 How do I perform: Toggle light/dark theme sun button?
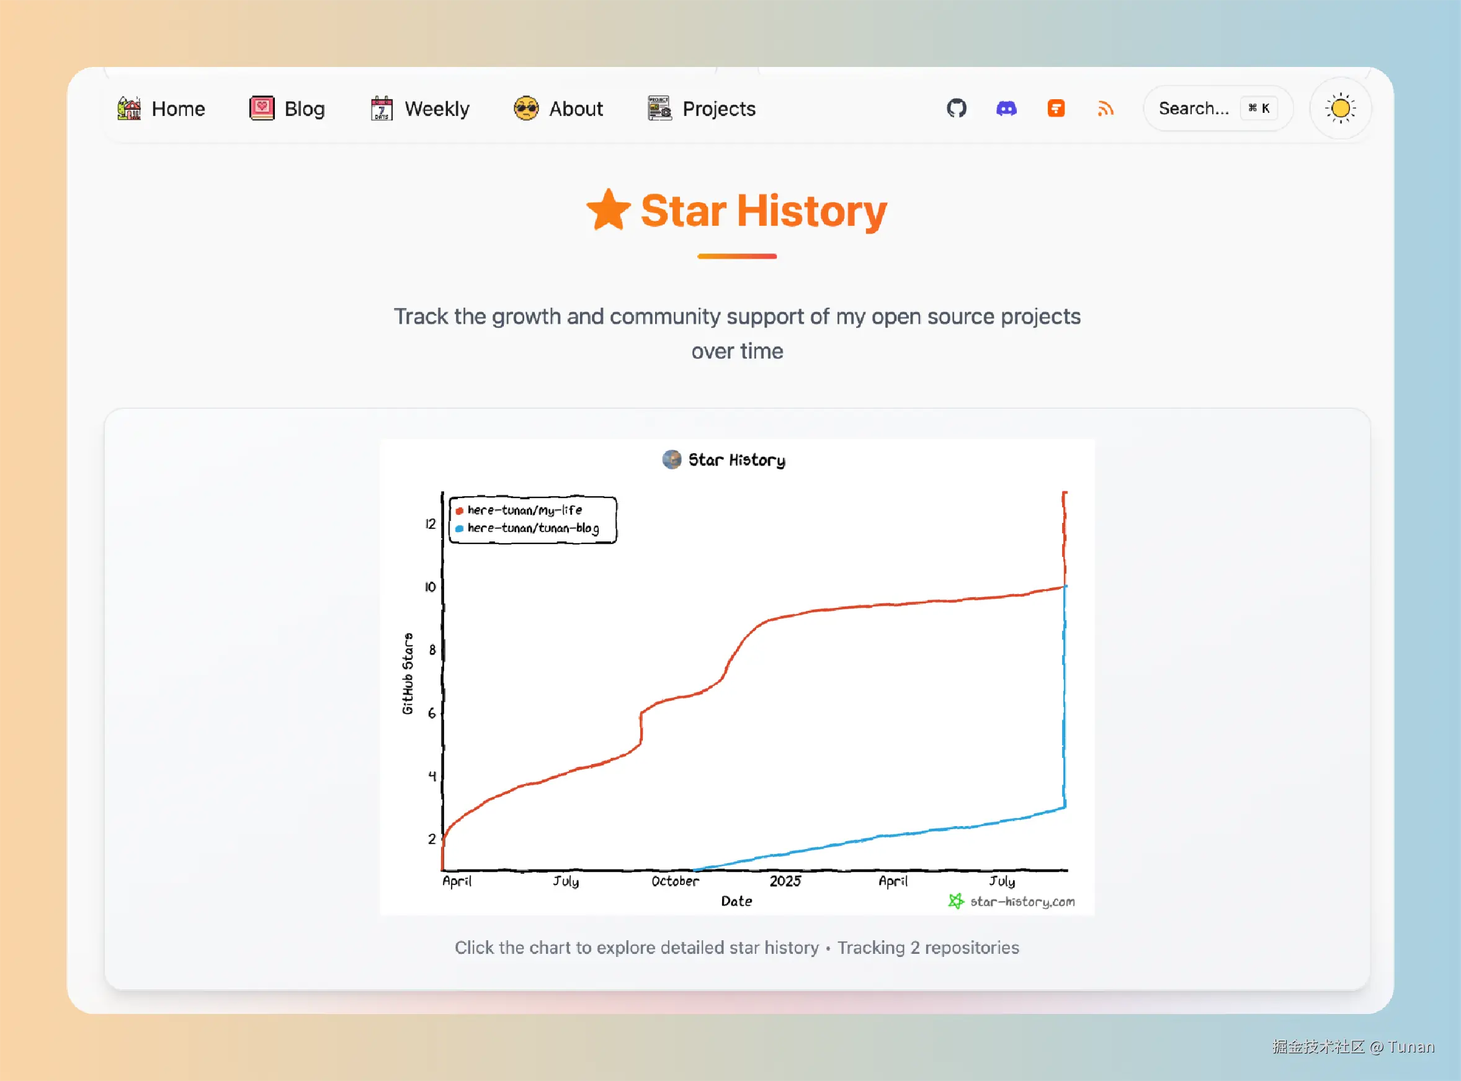point(1340,108)
